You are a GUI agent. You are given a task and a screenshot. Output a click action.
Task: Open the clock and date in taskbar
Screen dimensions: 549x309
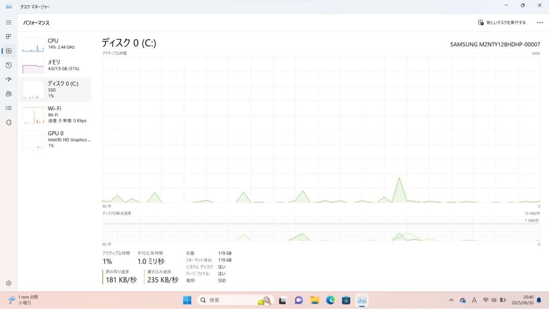(528, 300)
